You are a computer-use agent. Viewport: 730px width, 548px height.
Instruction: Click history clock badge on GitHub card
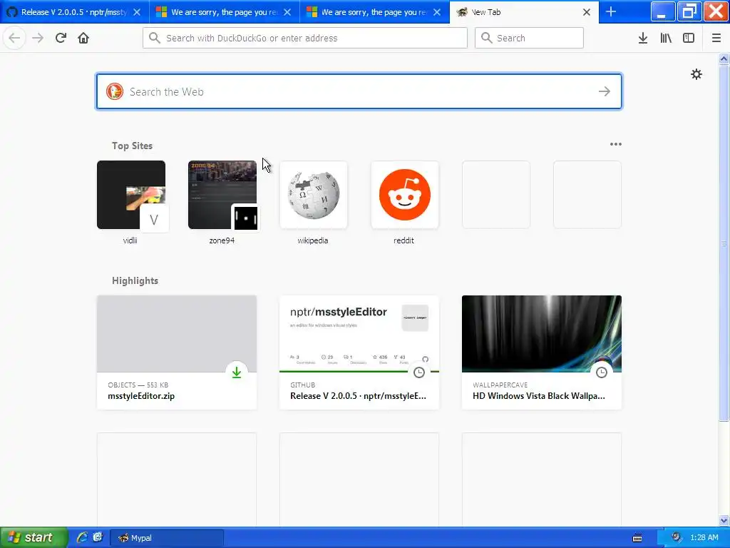coord(419,372)
